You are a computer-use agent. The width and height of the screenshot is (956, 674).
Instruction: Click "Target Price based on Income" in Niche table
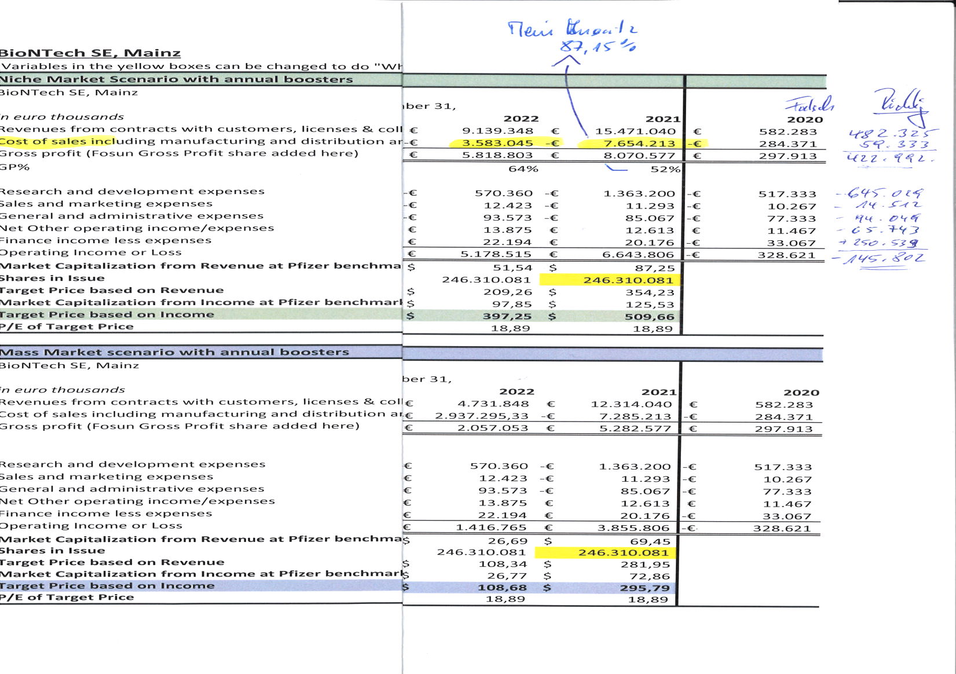pos(107,314)
